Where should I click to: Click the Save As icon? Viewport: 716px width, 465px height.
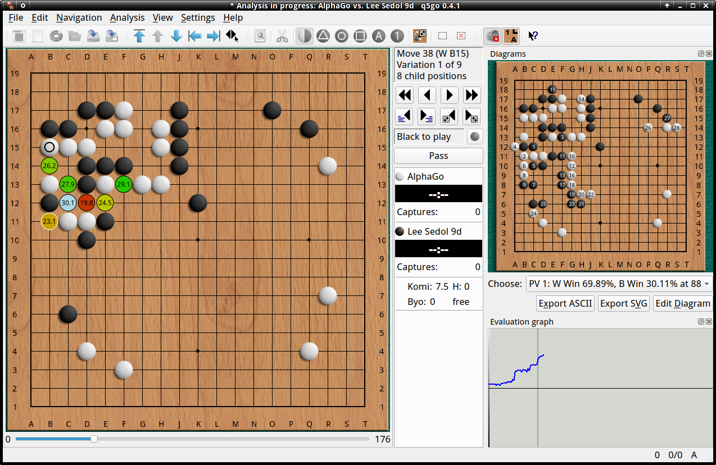(x=112, y=36)
